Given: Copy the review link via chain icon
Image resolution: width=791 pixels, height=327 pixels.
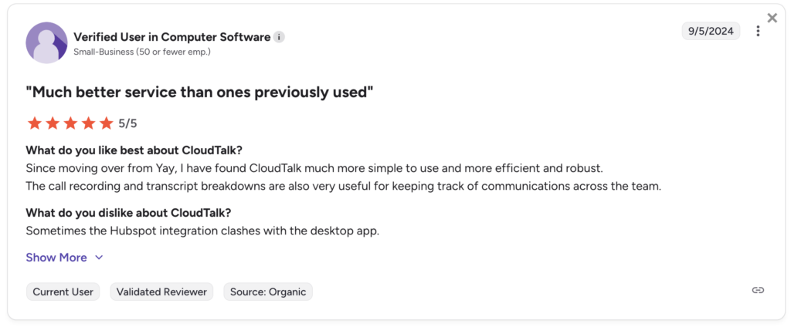Looking at the screenshot, I should (x=758, y=290).
